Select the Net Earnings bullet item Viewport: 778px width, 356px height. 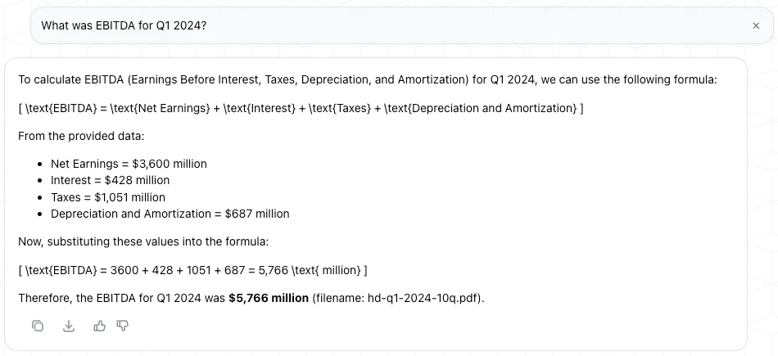(129, 164)
